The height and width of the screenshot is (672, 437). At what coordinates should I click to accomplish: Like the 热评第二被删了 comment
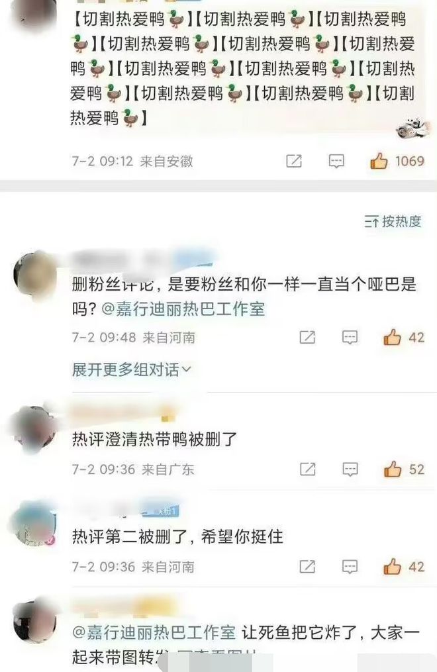coord(392,567)
